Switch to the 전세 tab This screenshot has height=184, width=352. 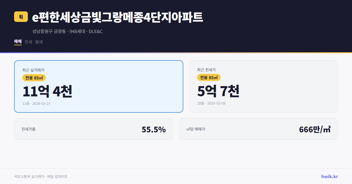tap(28, 42)
